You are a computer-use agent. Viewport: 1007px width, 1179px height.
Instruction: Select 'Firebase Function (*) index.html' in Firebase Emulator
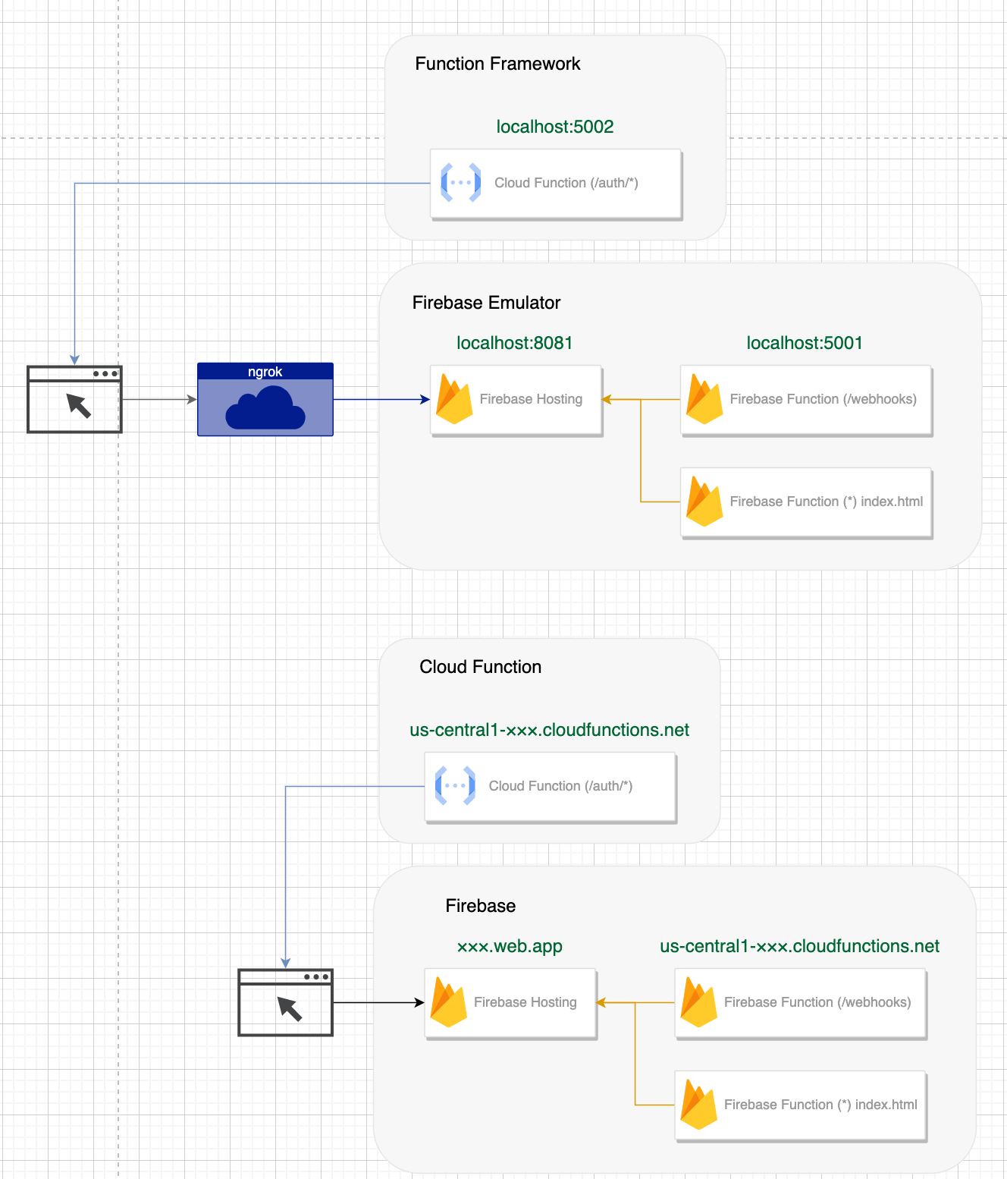[827, 501]
